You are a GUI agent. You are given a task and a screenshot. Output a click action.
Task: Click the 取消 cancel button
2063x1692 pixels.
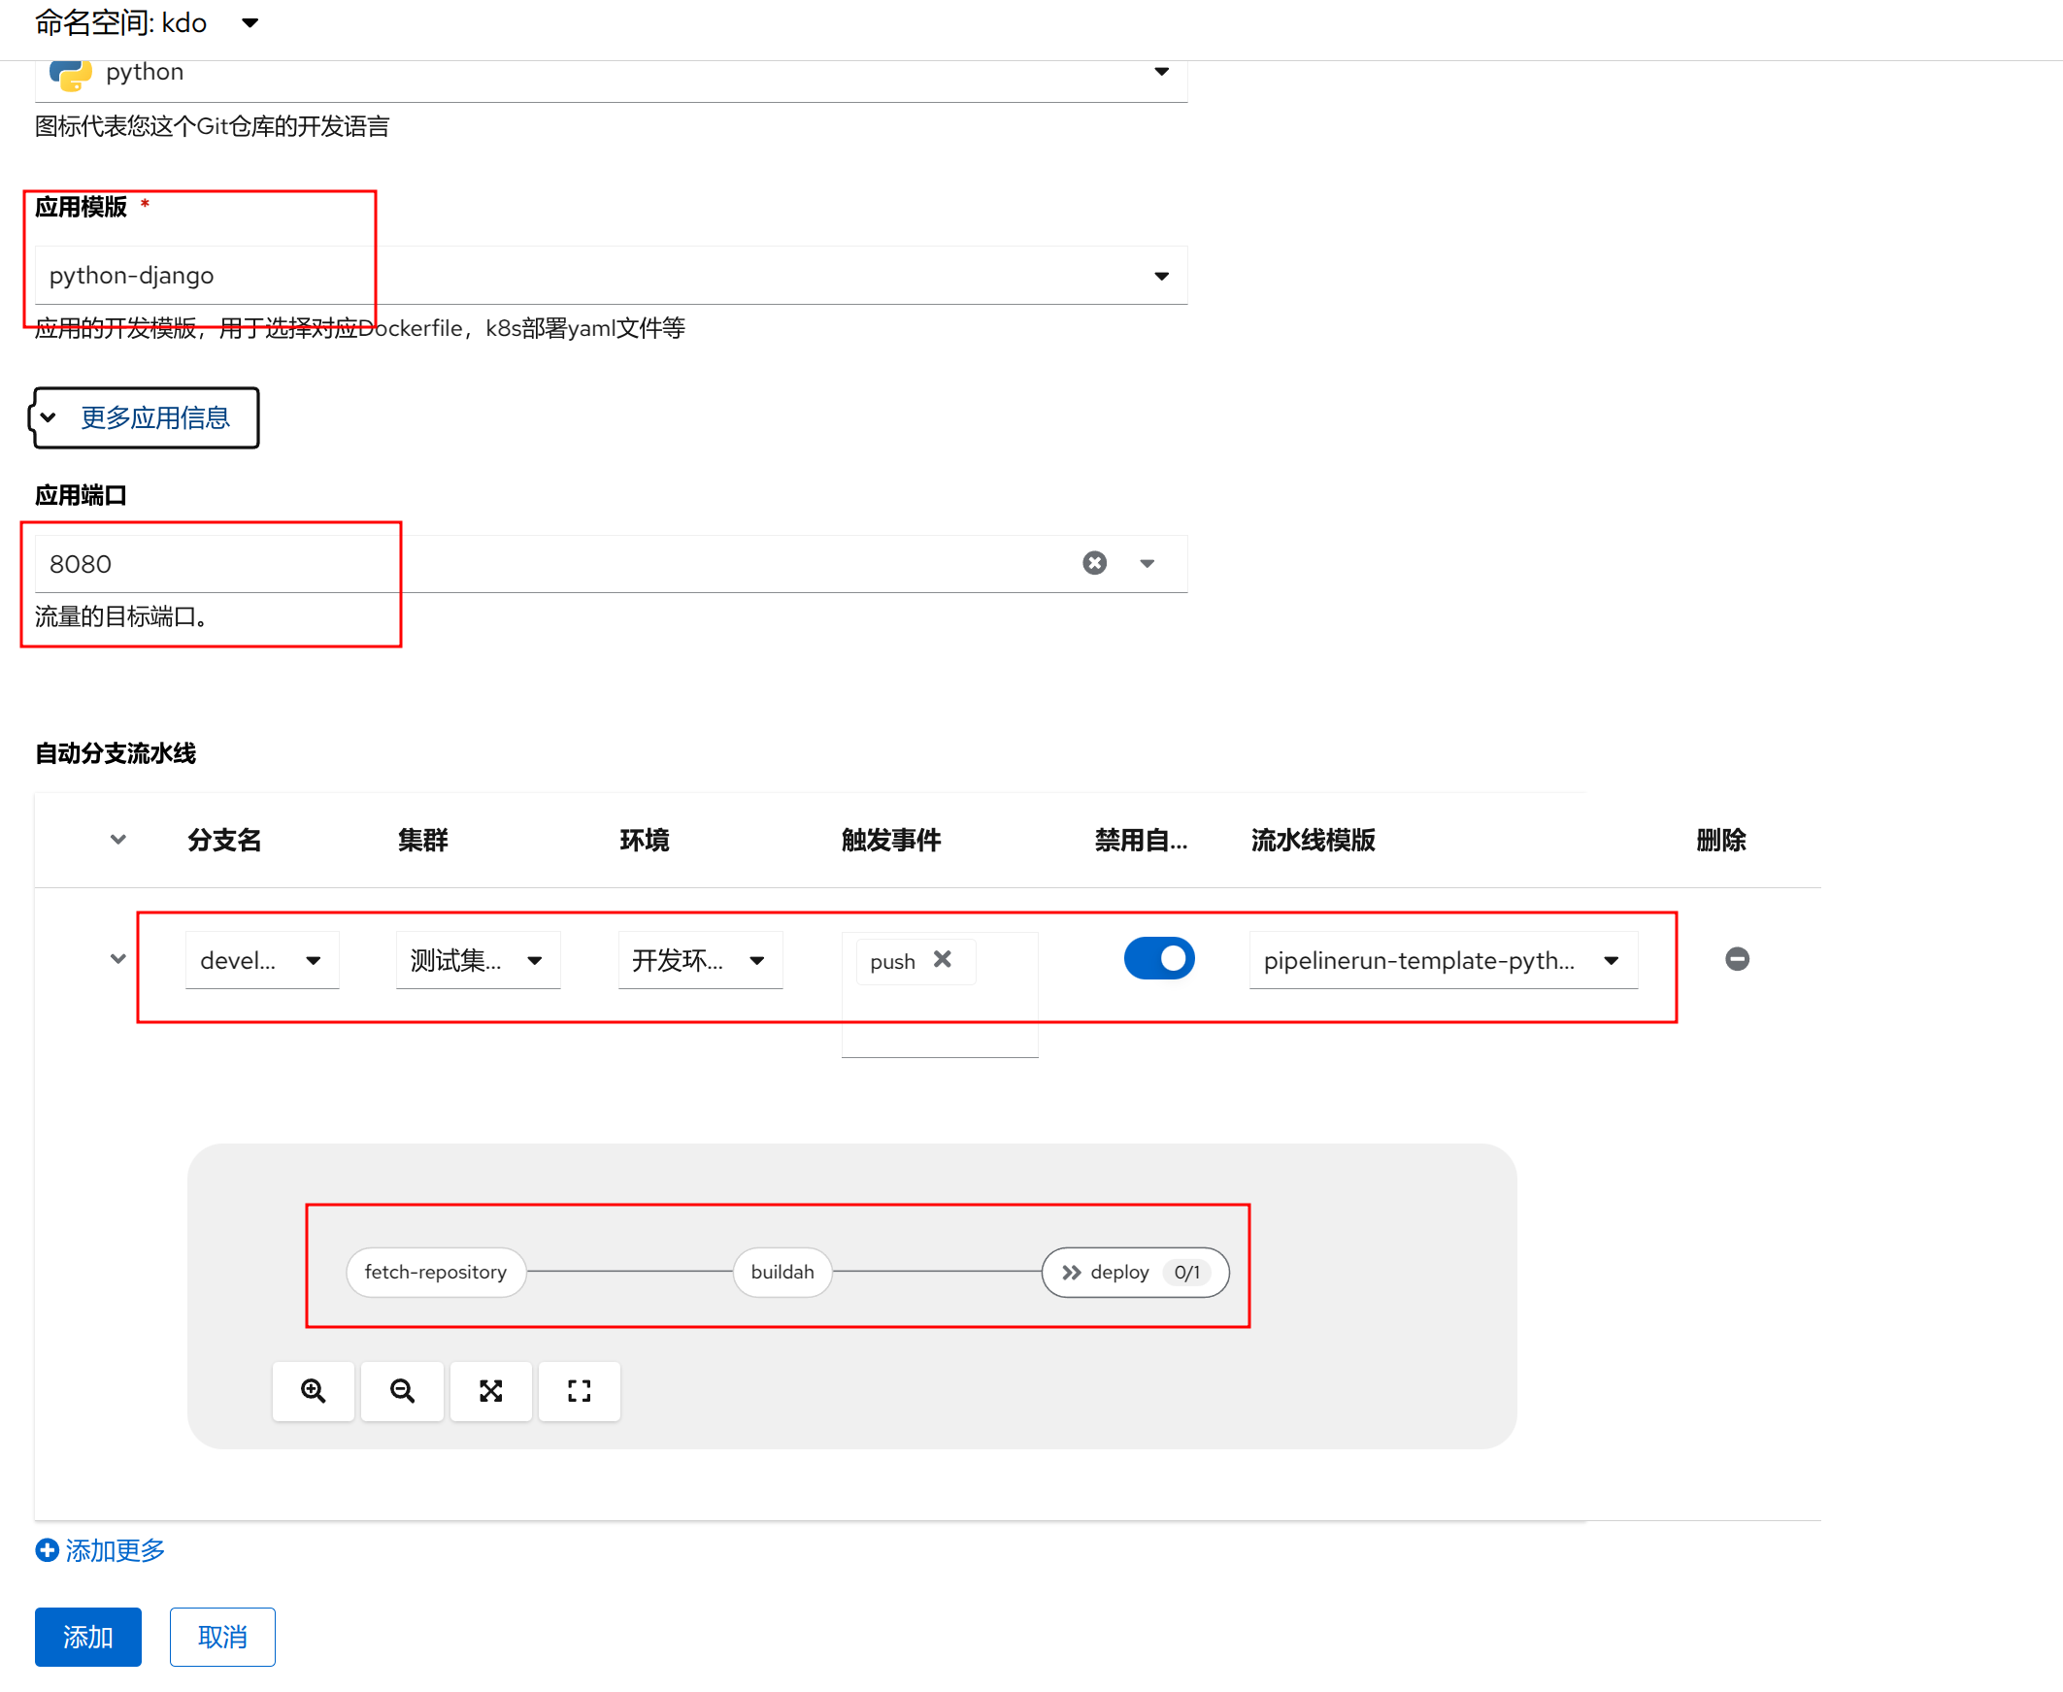pos(222,1638)
